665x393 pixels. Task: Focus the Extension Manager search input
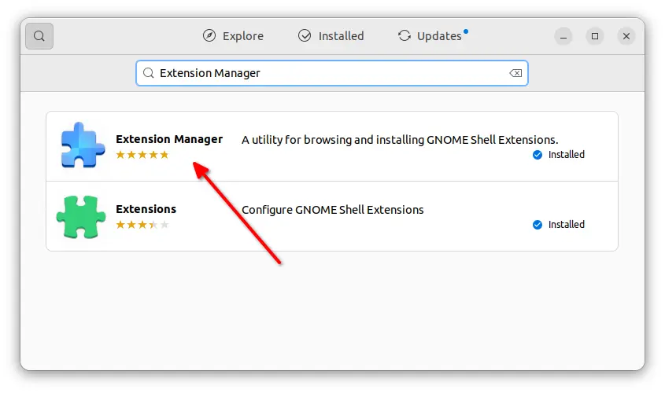(331, 73)
